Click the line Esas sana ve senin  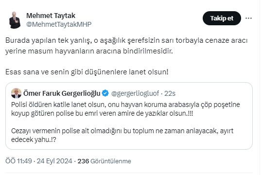[x=87, y=72]
